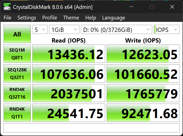Open the File menu
Viewport: 183px width, 136px height.
[8, 18]
